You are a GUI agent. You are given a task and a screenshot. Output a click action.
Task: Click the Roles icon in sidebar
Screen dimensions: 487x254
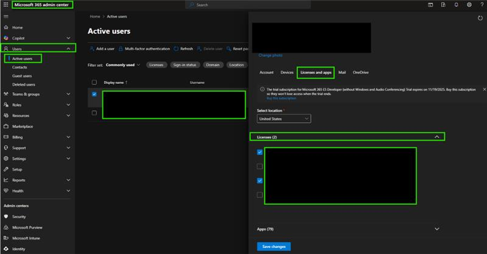pos(6,105)
